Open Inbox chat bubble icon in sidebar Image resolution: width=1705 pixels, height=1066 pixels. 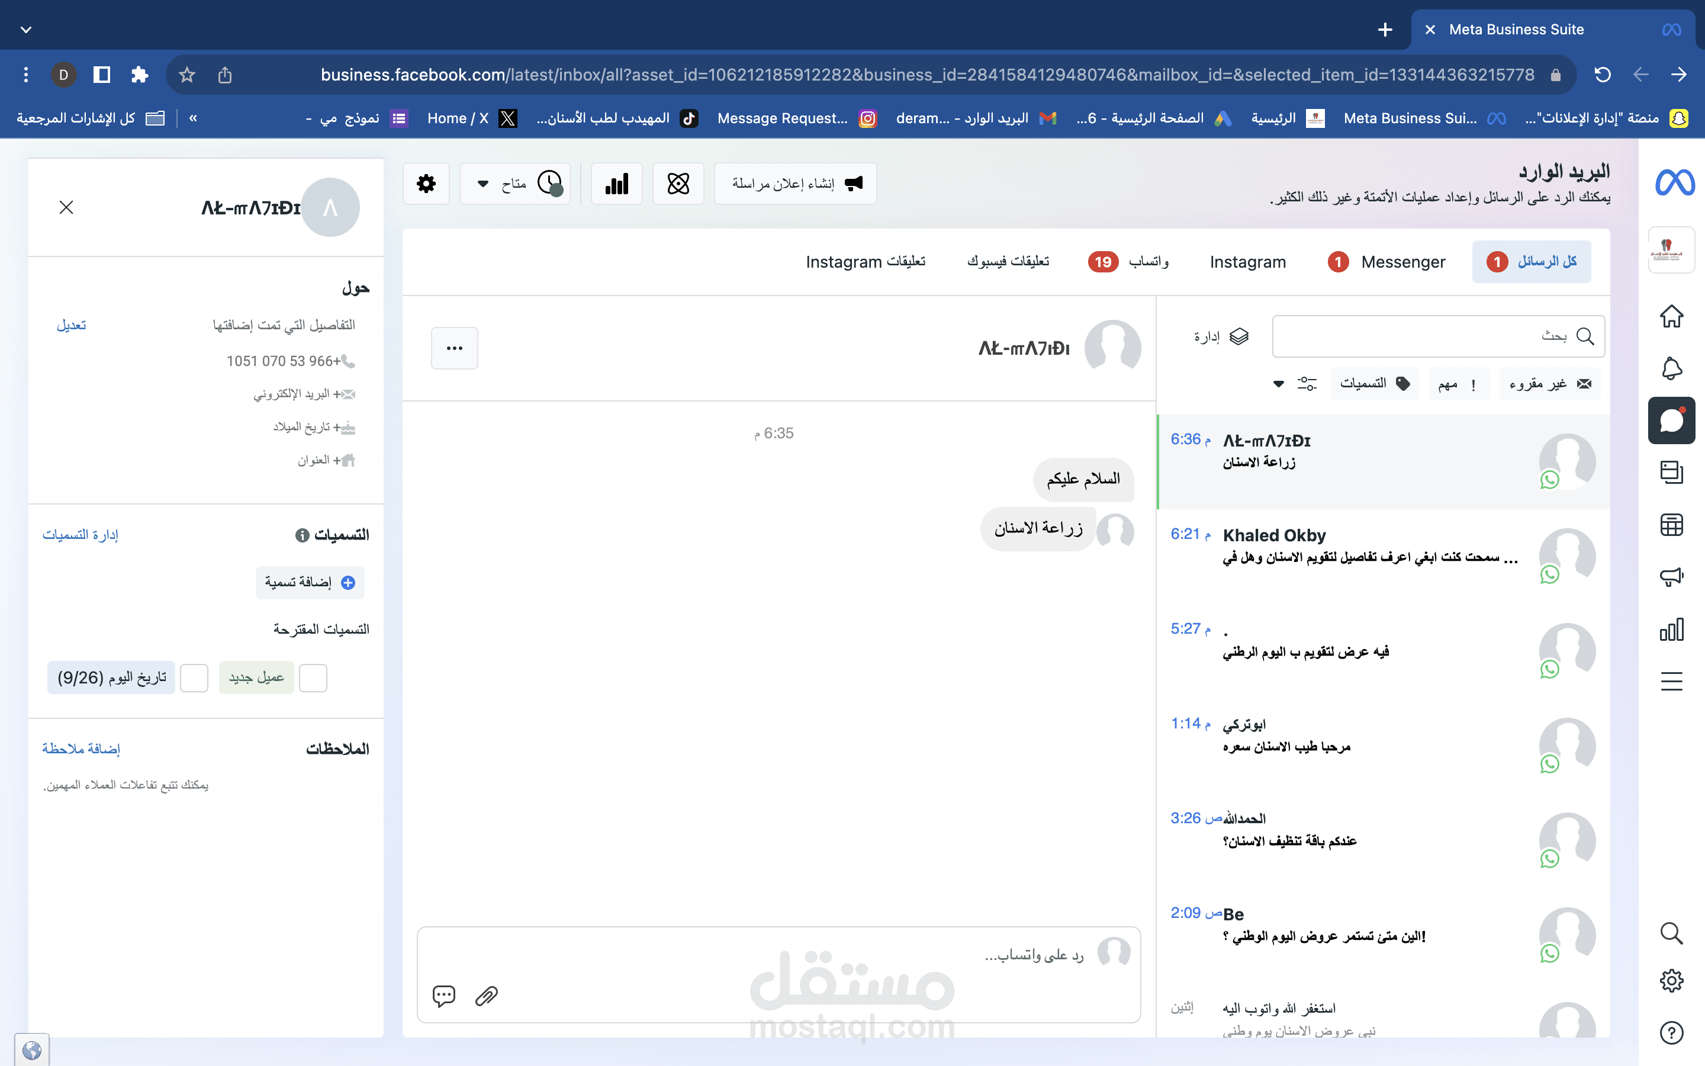click(x=1671, y=420)
